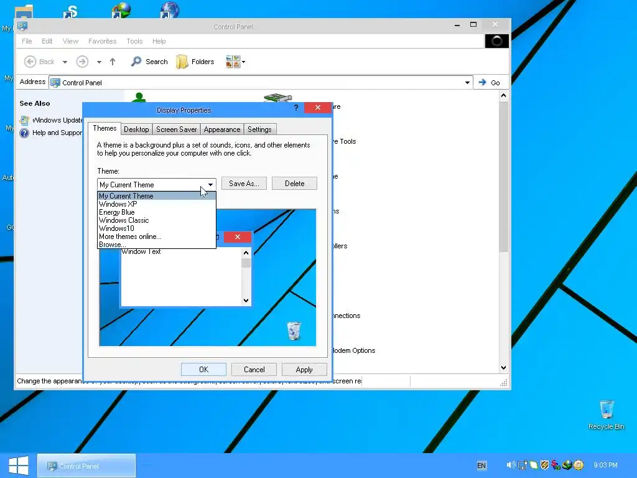Open the Favorites menu
This screenshot has height=478, width=637.
point(103,41)
